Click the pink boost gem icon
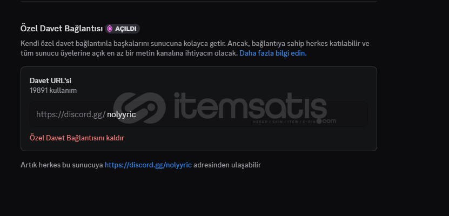The width and height of the screenshot is (449, 216). [x=109, y=29]
